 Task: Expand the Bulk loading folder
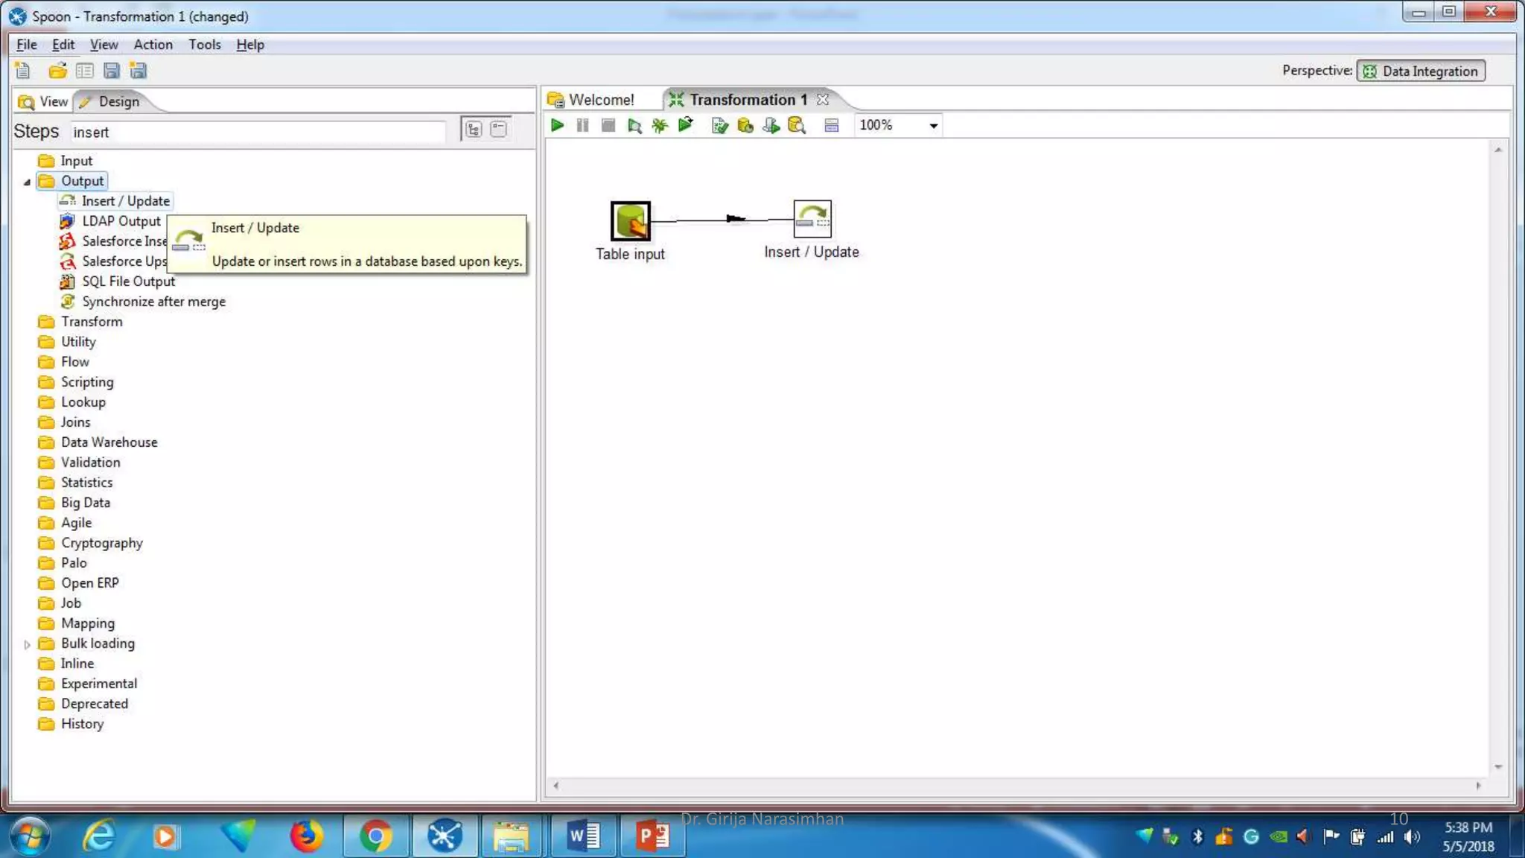(28, 644)
